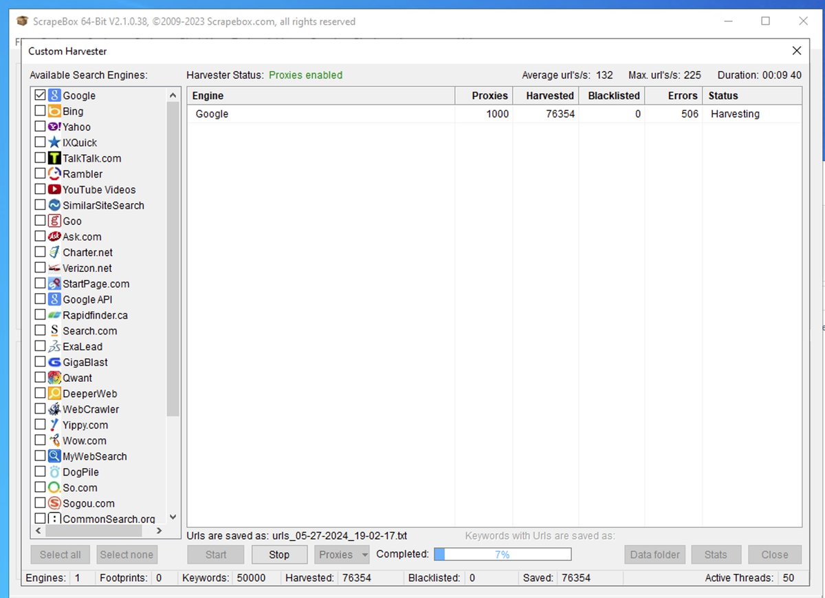The image size is (825, 598).
Task: Click the DogPile icon
Action: 54,472
